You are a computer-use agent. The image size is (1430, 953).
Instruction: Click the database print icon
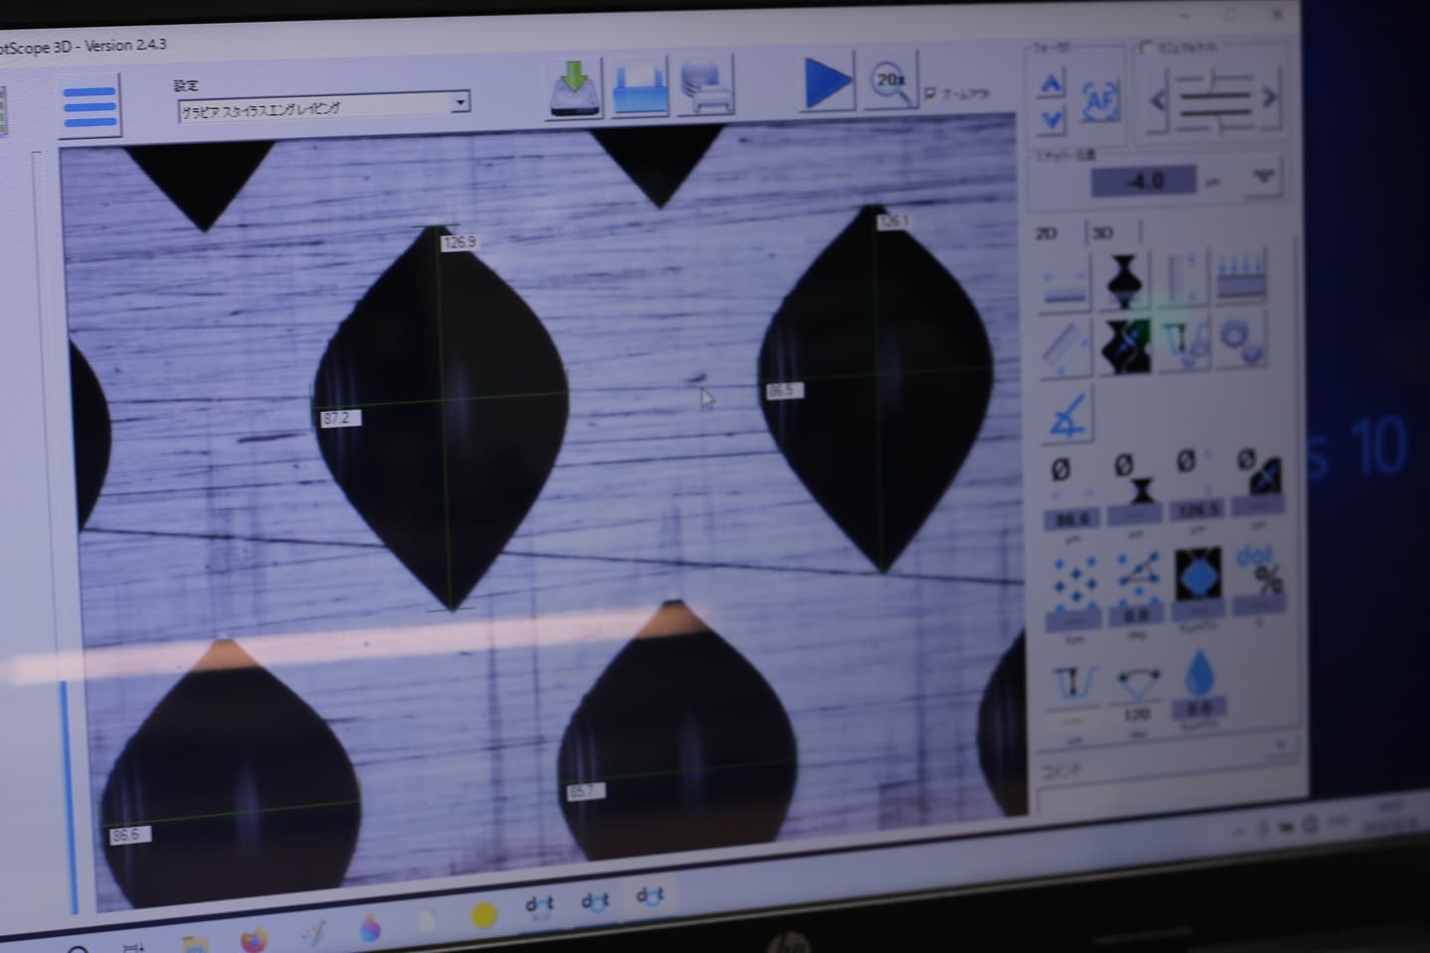(706, 86)
